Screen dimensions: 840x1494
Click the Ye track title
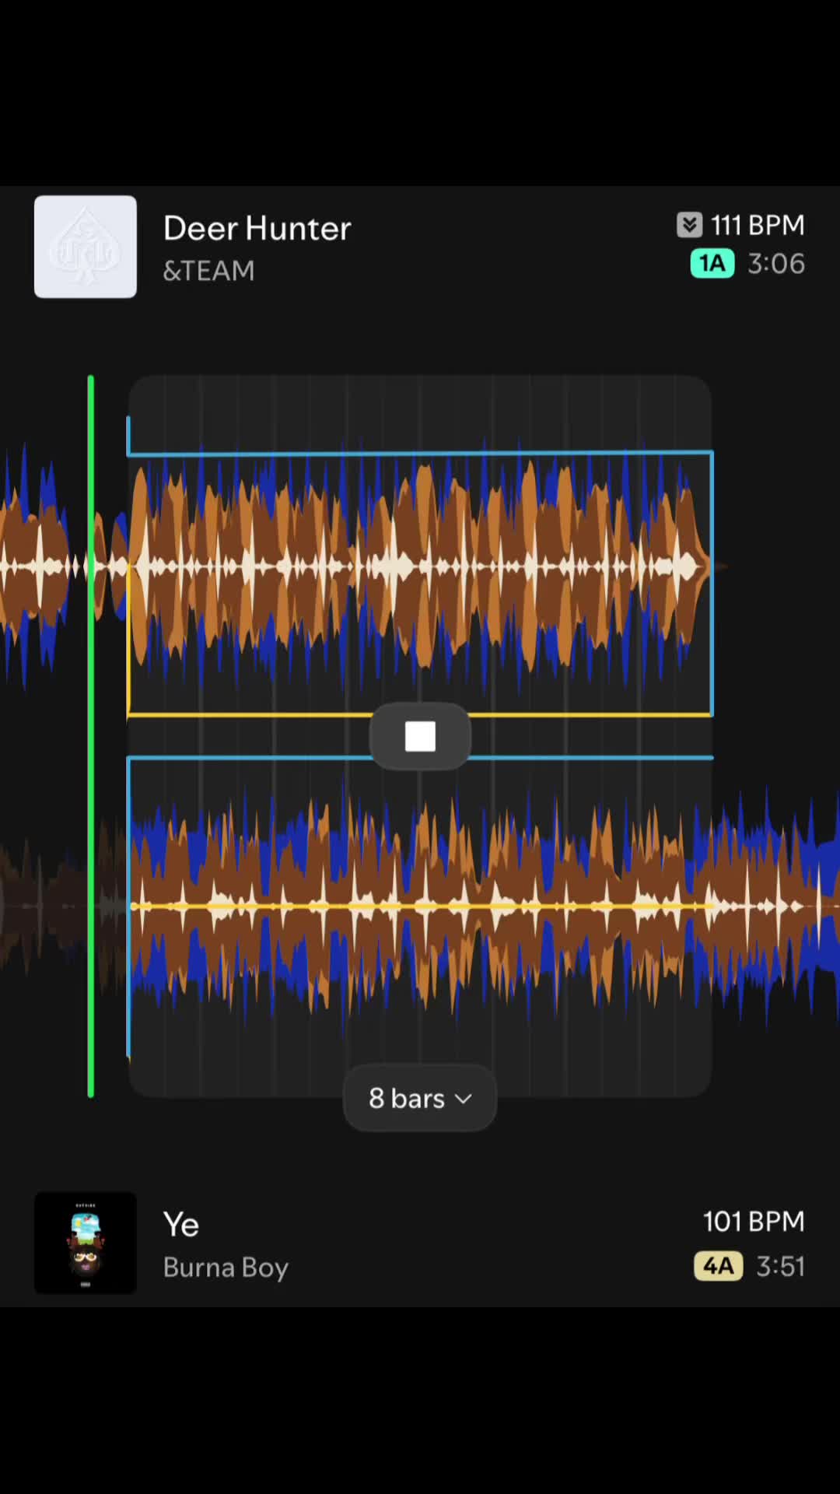click(181, 1225)
